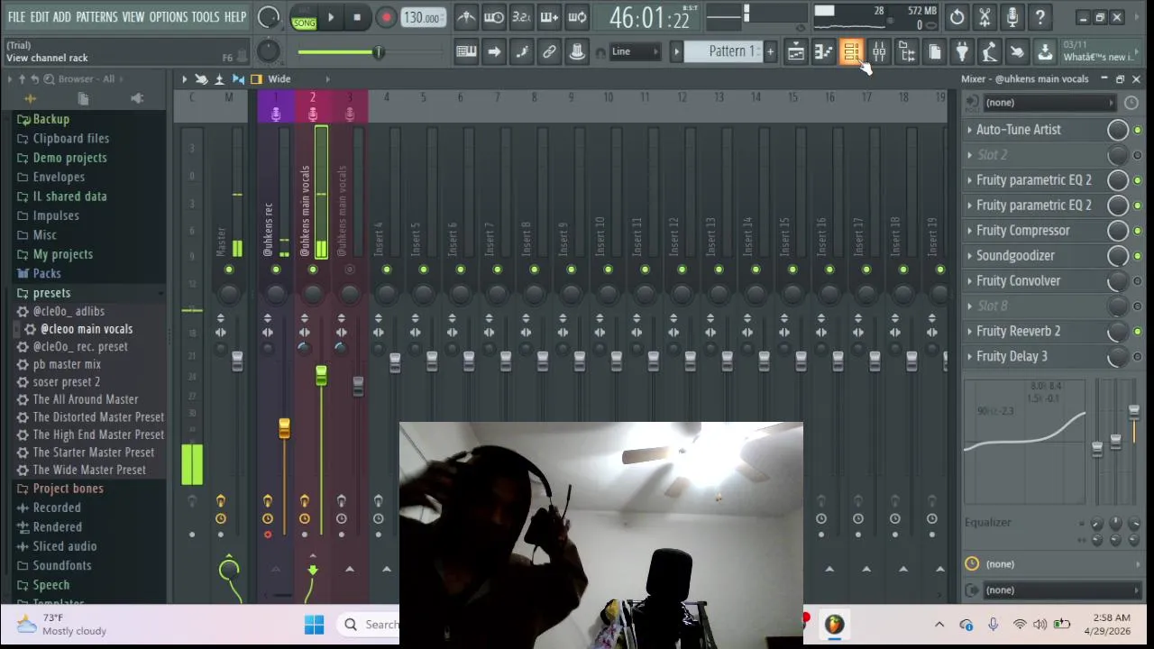
Task: Collapse the presets folder
Action: coord(51,293)
